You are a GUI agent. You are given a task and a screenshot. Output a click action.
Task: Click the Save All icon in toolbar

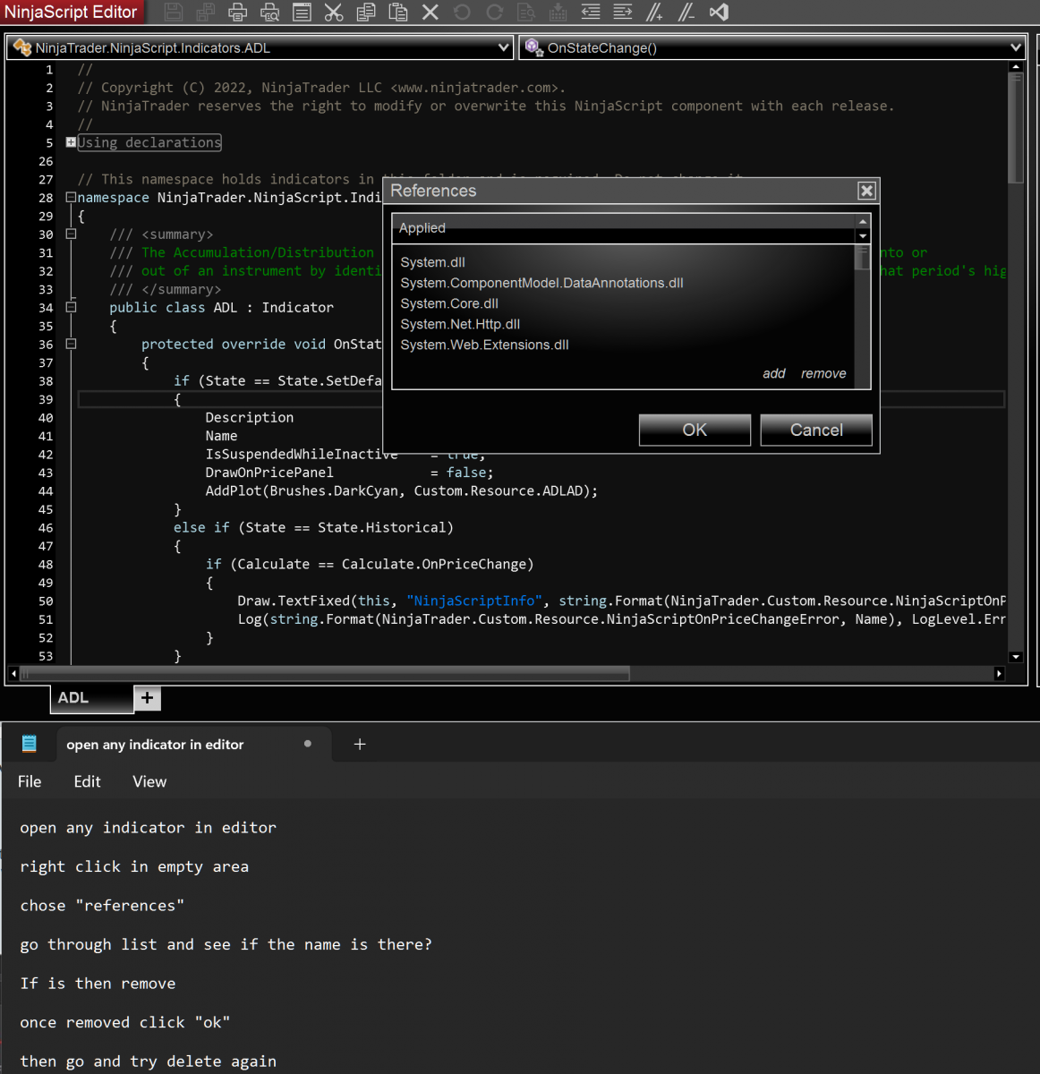(x=206, y=13)
